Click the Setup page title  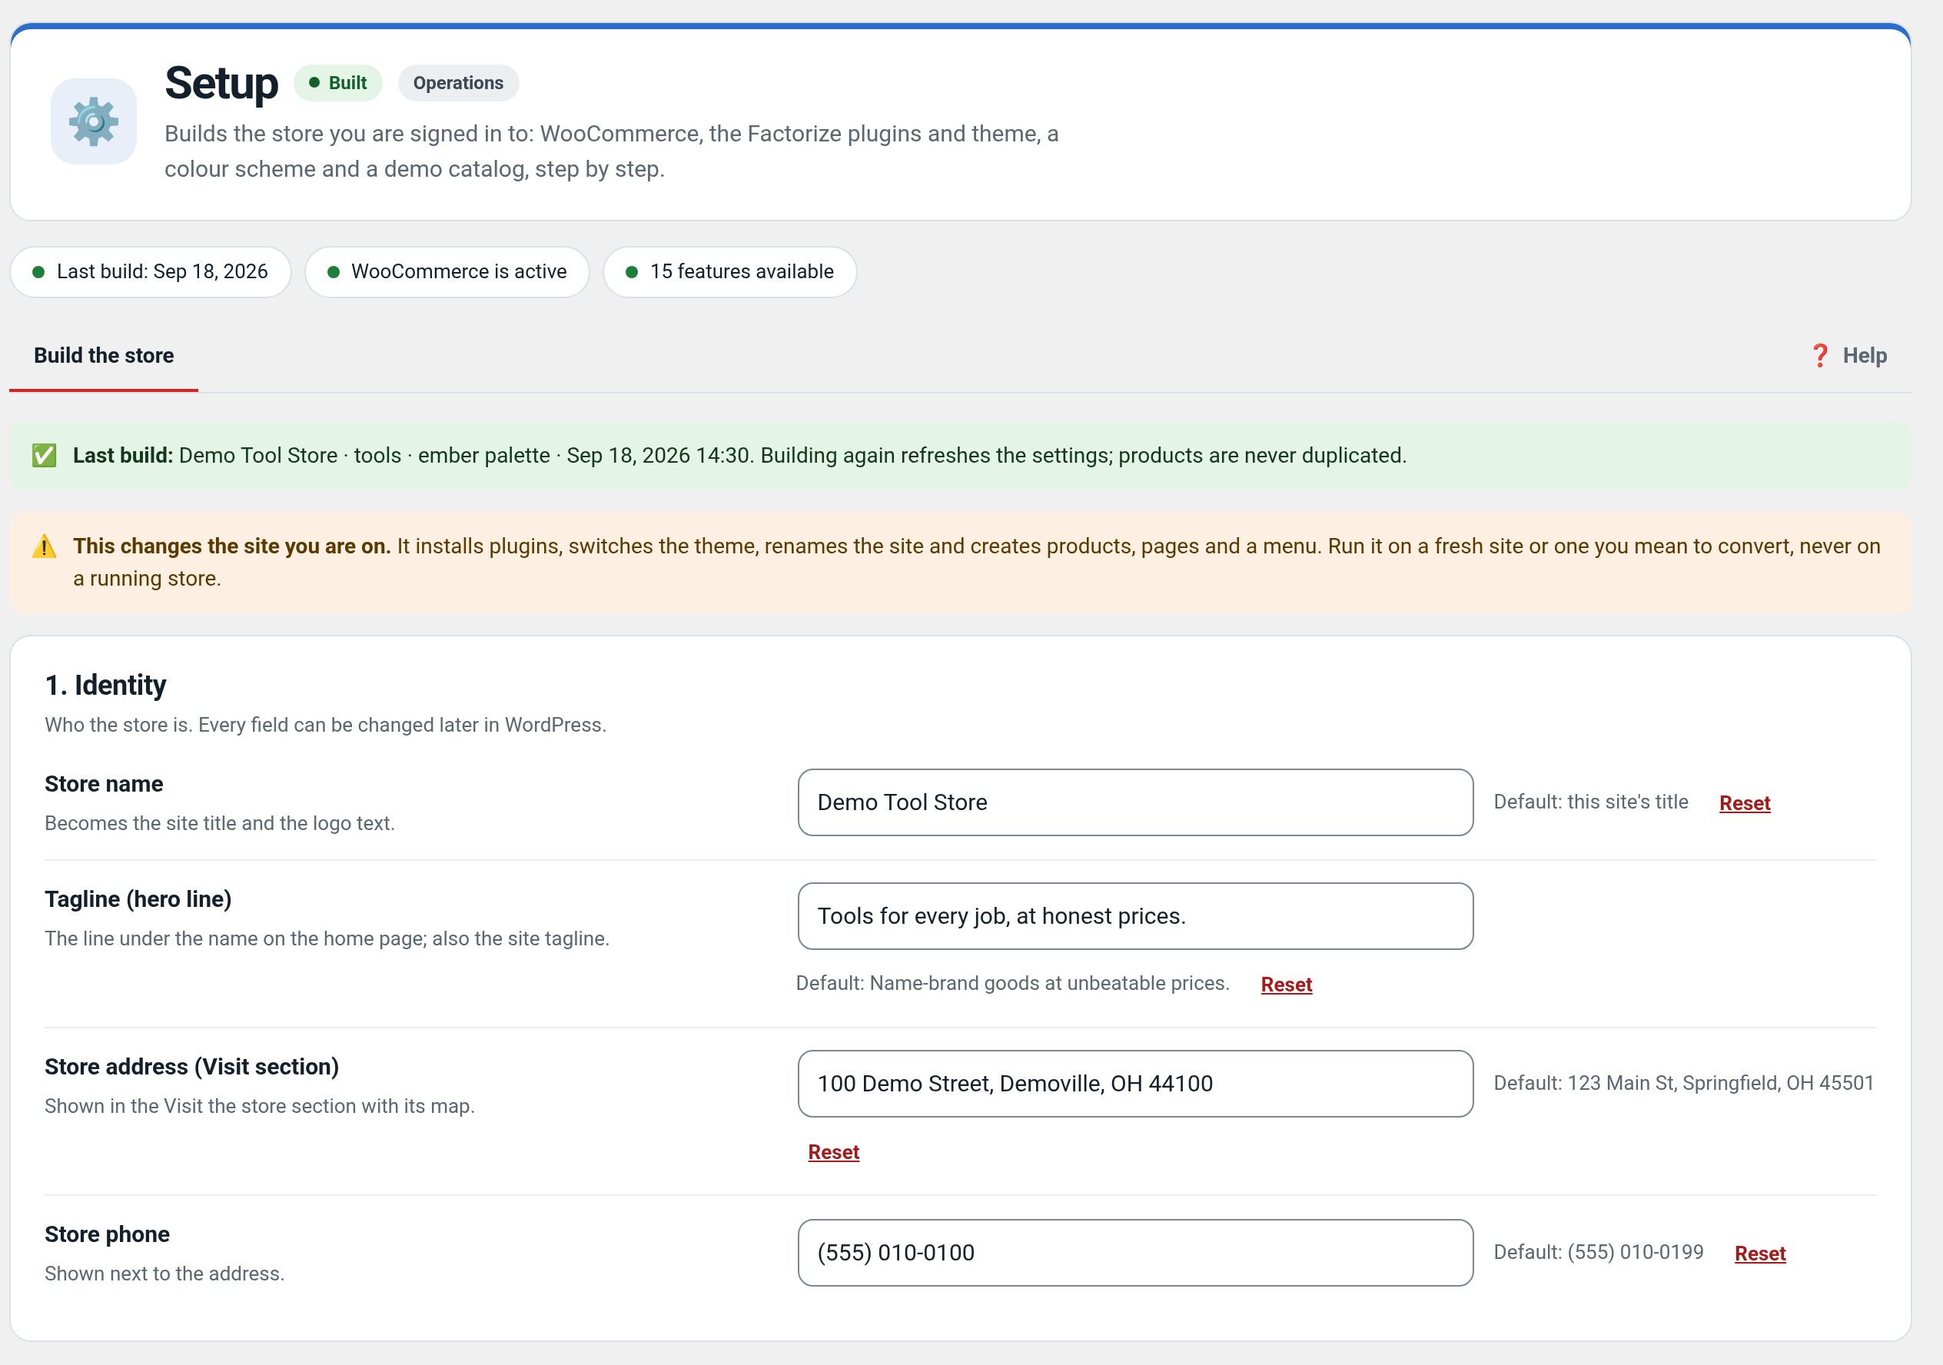(221, 84)
